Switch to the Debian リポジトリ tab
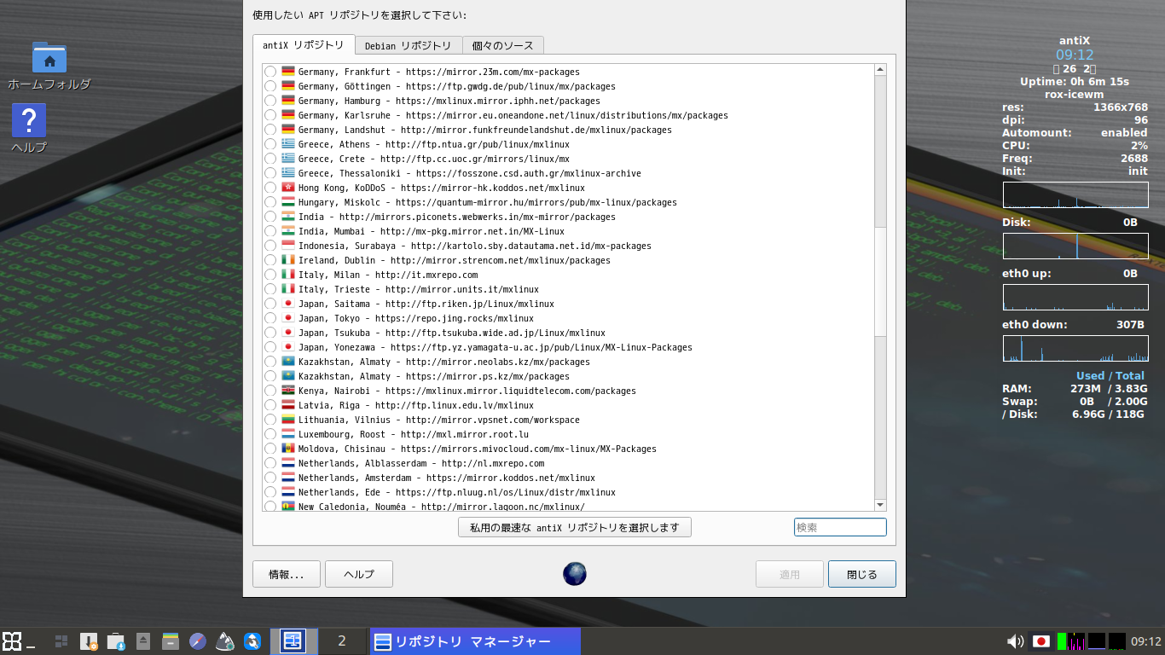Screen dimensions: 1165x655 tap(408, 46)
